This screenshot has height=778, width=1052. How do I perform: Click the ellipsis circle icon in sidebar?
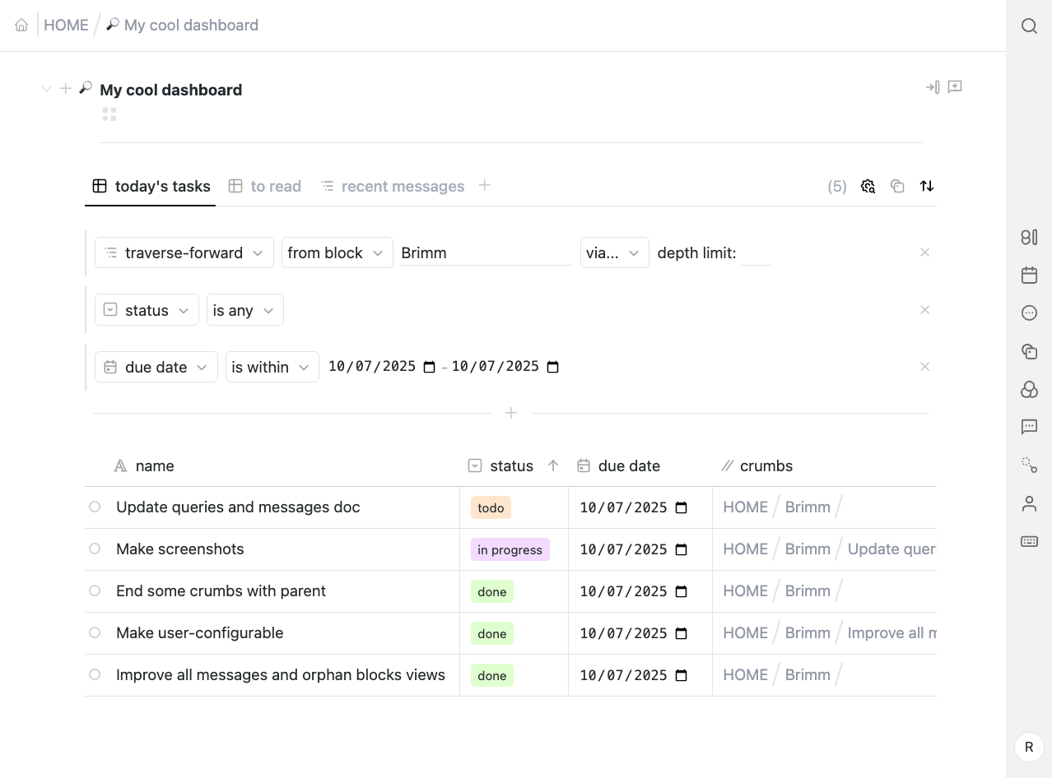[1029, 313]
